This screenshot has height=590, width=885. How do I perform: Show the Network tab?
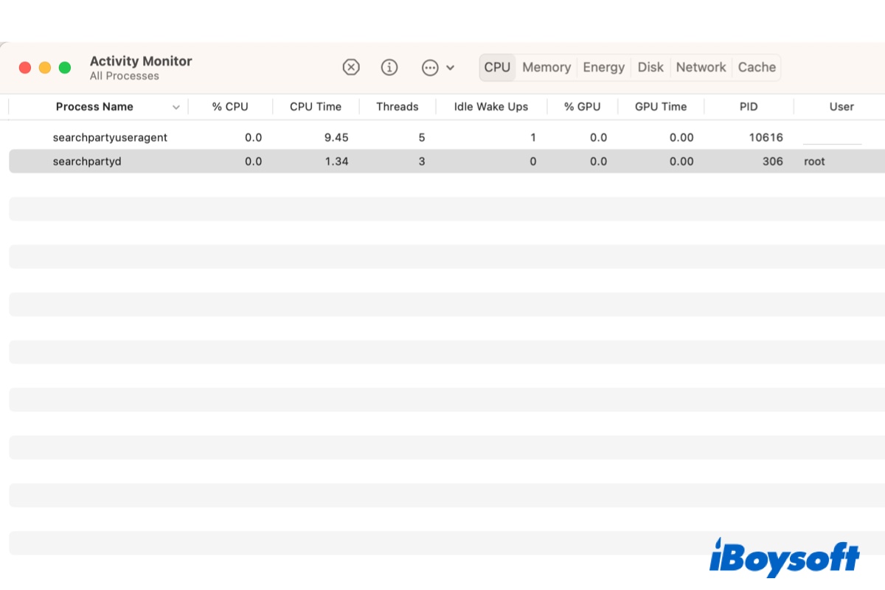pyautogui.click(x=701, y=67)
